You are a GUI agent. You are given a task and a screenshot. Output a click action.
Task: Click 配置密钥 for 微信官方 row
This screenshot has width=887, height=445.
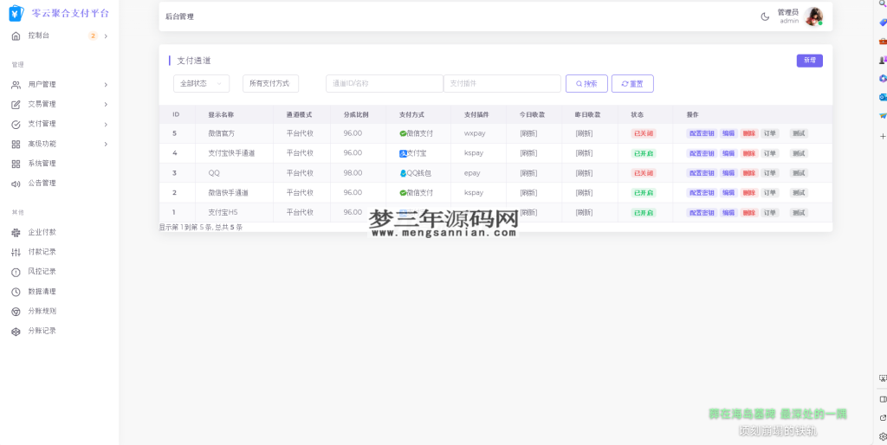702,134
